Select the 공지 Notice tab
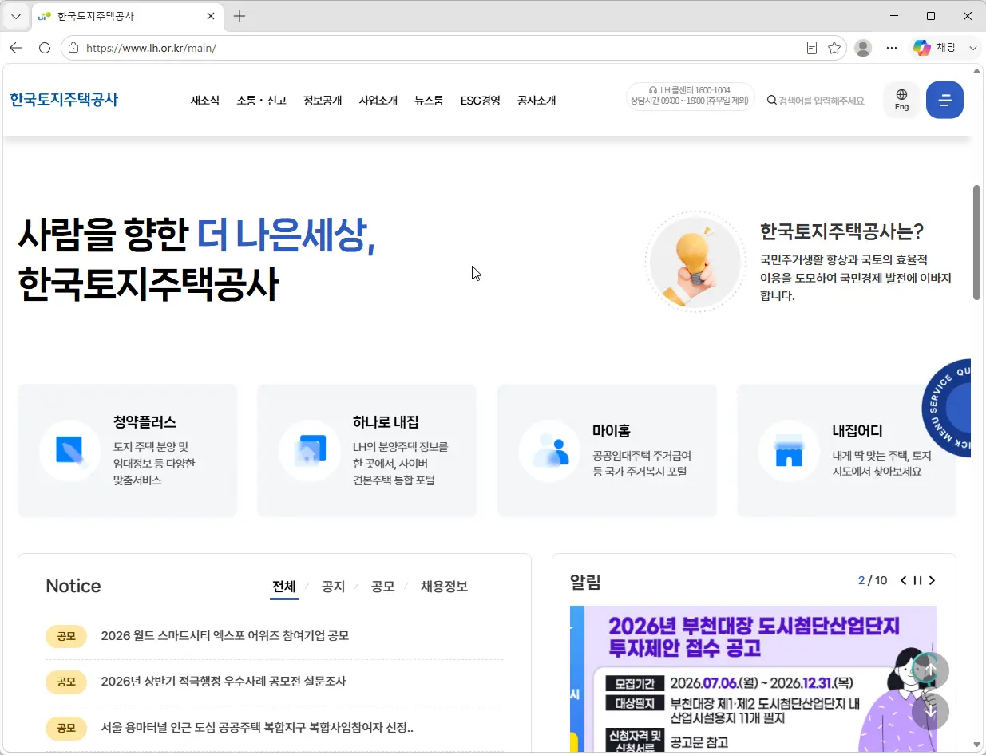Screen dimensions: 986x755 coord(333,587)
